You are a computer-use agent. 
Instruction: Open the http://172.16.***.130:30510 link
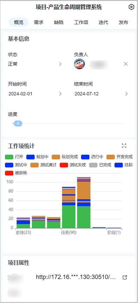click(x=76, y=277)
